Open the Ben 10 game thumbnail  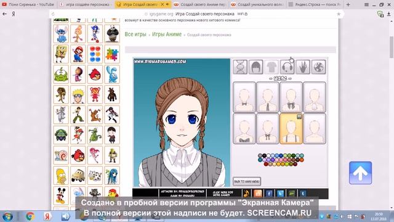(x=78, y=115)
